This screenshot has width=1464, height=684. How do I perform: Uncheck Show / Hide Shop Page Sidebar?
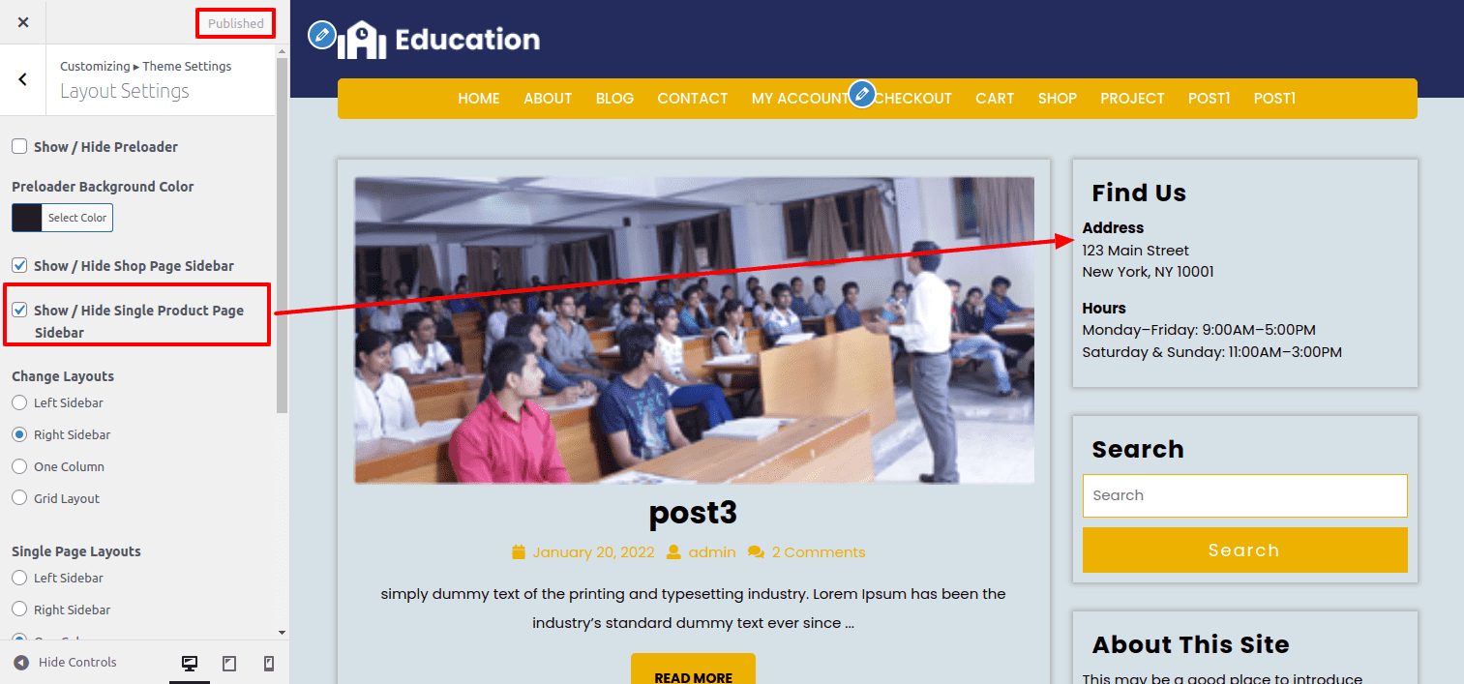click(19, 265)
